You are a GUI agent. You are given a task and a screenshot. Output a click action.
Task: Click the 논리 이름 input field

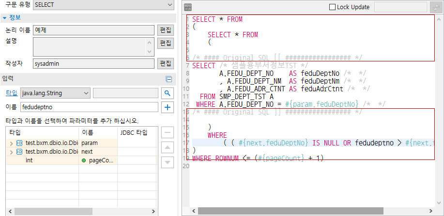coord(93,30)
